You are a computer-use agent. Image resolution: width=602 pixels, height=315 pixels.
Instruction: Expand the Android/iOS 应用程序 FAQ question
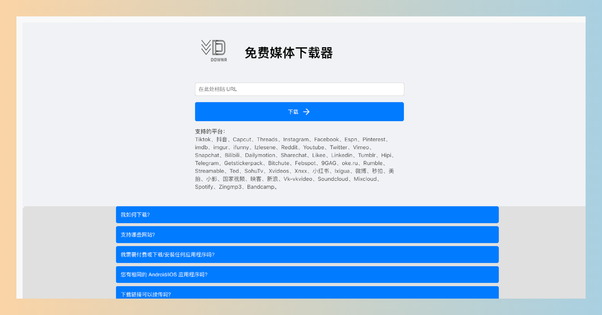tap(307, 274)
